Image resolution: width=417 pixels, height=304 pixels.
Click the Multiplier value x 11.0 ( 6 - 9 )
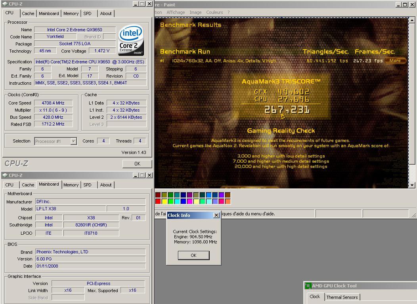(x=53, y=110)
